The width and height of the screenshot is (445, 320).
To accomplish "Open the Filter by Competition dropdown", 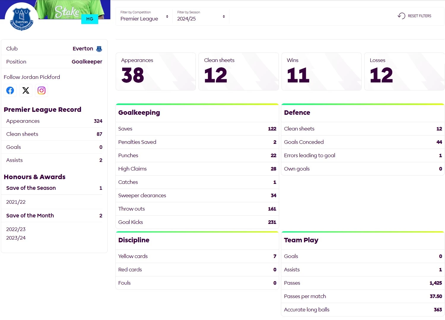I will pos(144,16).
